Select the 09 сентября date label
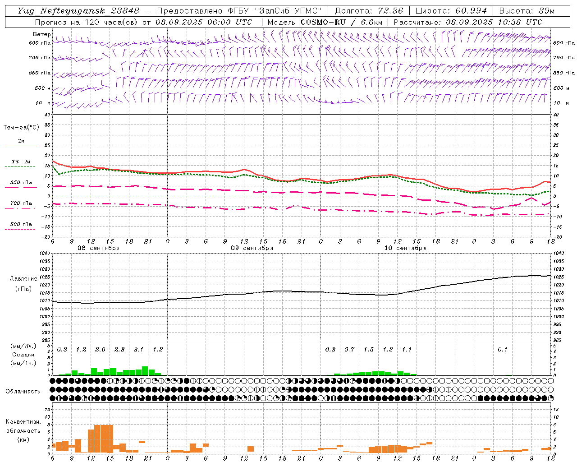 click(252, 248)
